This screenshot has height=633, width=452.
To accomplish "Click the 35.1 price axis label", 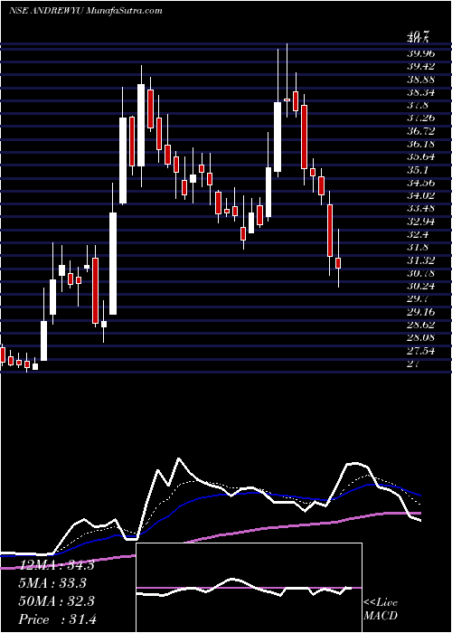I will point(418,170).
